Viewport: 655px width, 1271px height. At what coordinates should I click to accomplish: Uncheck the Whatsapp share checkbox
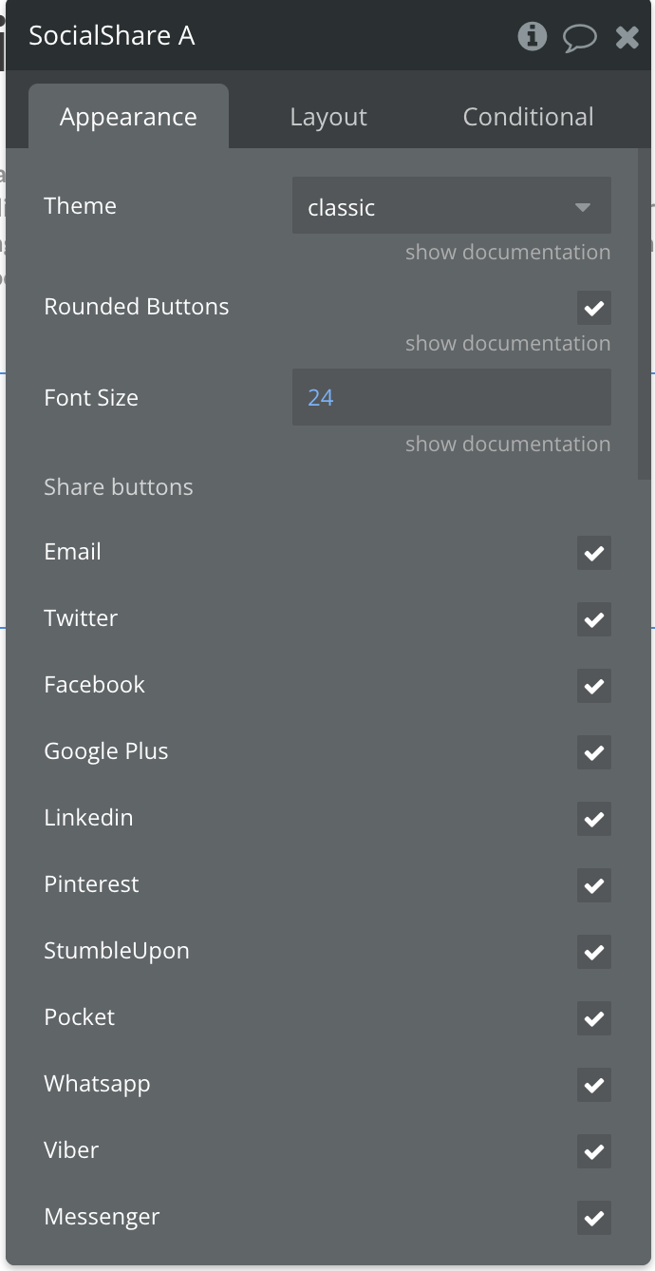pyautogui.click(x=594, y=1085)
